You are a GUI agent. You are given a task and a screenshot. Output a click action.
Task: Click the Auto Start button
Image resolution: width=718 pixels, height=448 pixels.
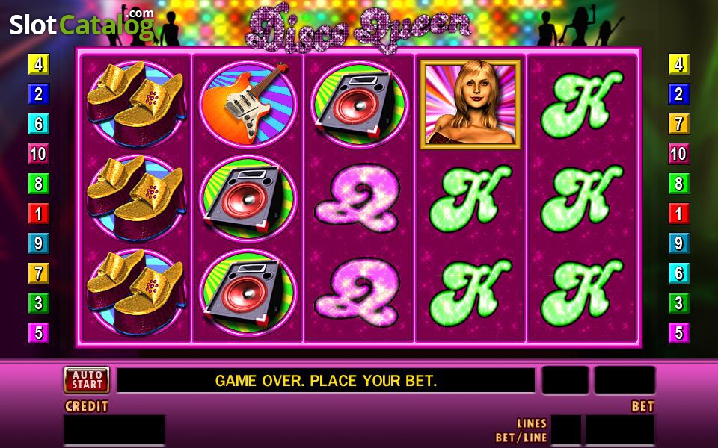[x=87, y=380]
